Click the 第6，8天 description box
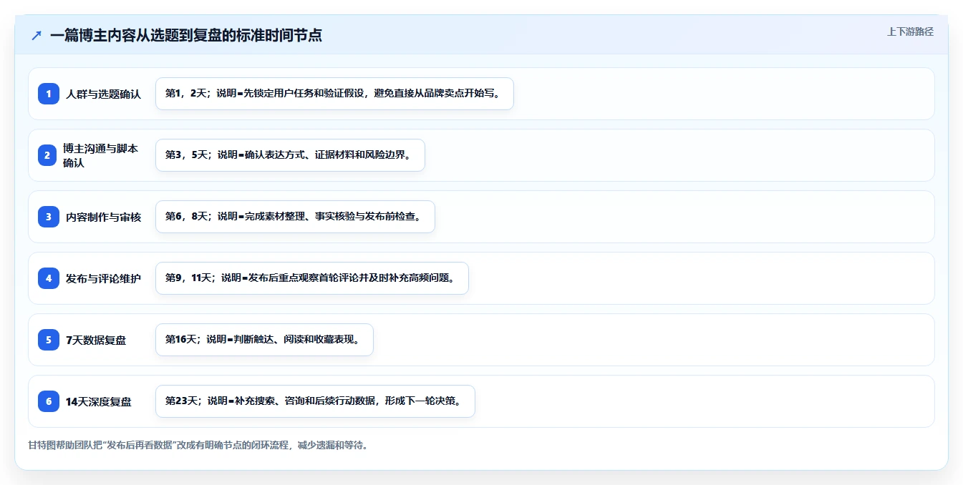The height and width of the screenshot is (485, 963). 295,217
